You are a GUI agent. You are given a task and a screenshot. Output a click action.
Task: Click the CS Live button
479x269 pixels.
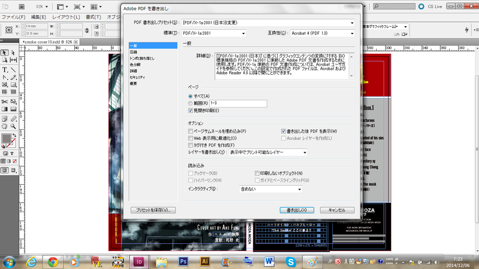[430, 7]
